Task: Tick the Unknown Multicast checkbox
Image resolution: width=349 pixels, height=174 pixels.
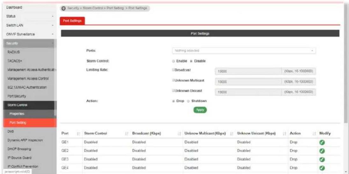Action: click(x=173, y=80)
